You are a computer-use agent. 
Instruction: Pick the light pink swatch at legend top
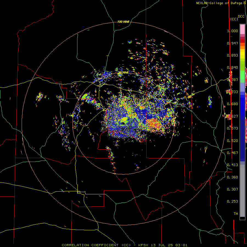pos(242,29)
